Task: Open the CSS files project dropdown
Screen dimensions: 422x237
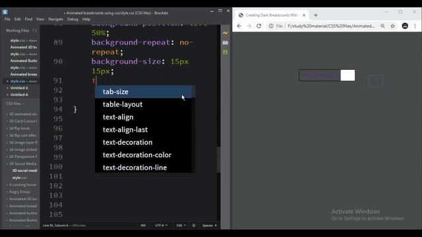Action: (15, 103)
